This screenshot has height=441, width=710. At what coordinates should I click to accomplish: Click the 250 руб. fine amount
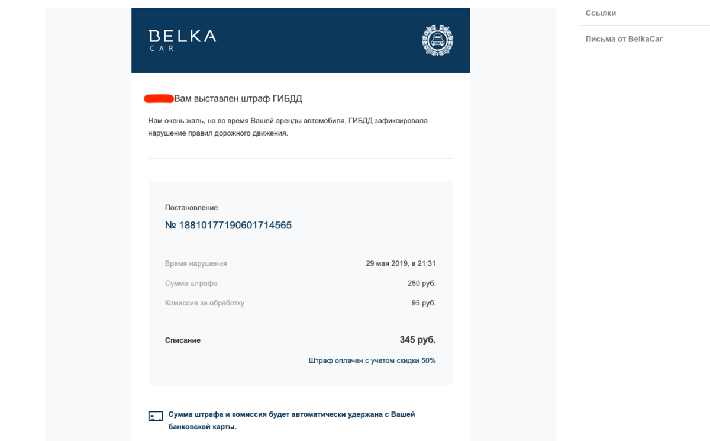[x=422, y=284]
